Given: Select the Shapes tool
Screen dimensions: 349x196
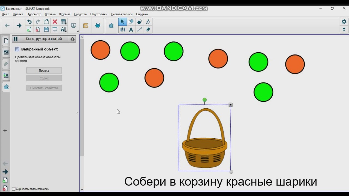Looking at the screenshot, I should 131,22.
